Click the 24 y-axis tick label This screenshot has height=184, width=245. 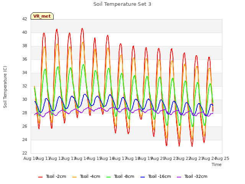pyautogui.click(x=24, y=140)
